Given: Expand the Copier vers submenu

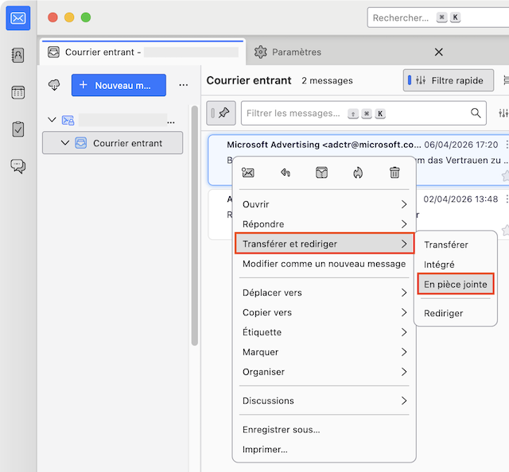Looking at the screenshot, I should pyautogui.click(x=324, y=312).
